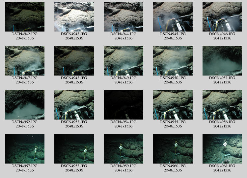Click the filename text DSCN4944.JPG
The width and height of the screenshot is (247, 178).
click(x=123, y=34)
